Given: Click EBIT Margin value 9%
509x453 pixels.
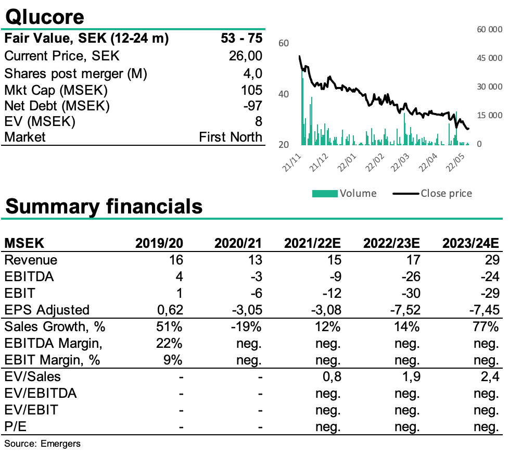Looking at the screenshot, I should [x=173, y=360].
